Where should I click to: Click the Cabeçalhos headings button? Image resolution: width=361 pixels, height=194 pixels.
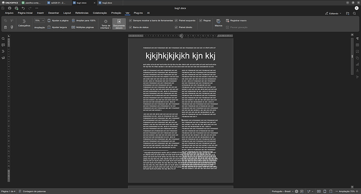point(24,23)
